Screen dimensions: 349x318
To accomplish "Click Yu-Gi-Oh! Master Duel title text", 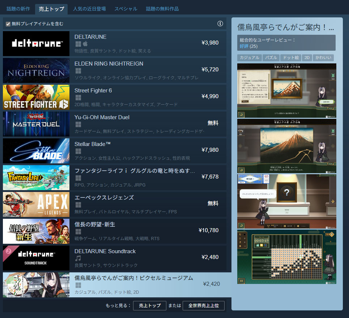I will click(x=102, y=117).
